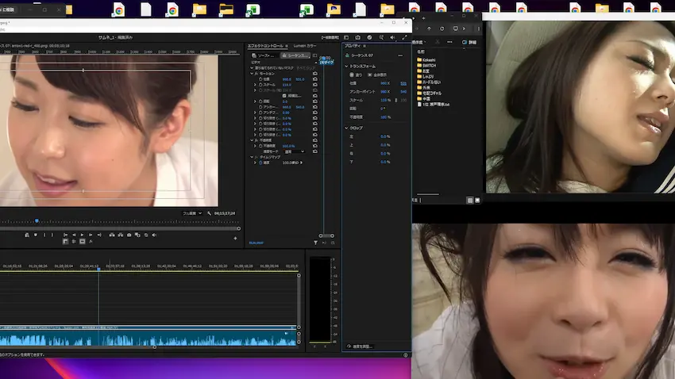Click the monitor zoom scroll bar
Screen dimensions: 675x379
[x=119, y=228]
